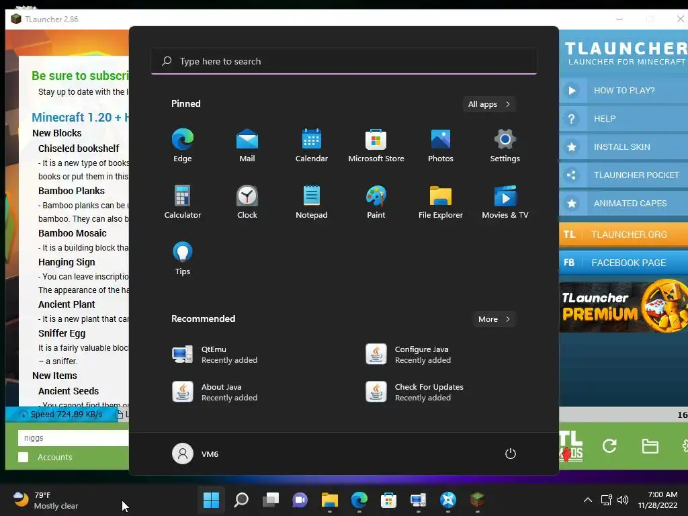Switch to TLauncher Minecraft block taskbar icon
The height and width of the screenshot is (516, 688).
(478, 500)
